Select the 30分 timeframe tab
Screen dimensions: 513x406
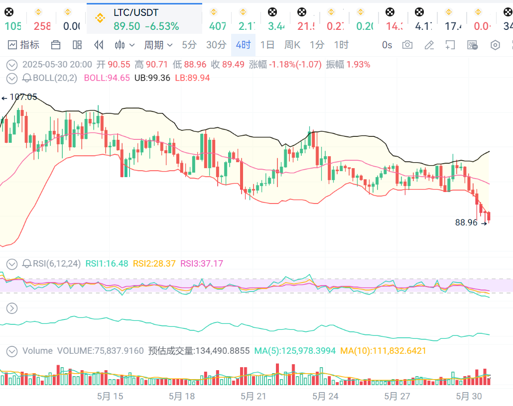216,45
